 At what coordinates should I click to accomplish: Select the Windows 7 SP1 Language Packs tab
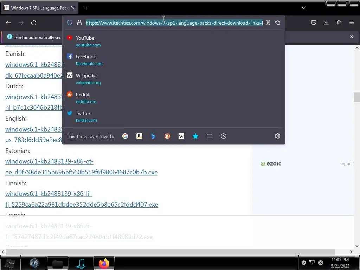click(40, 8)
